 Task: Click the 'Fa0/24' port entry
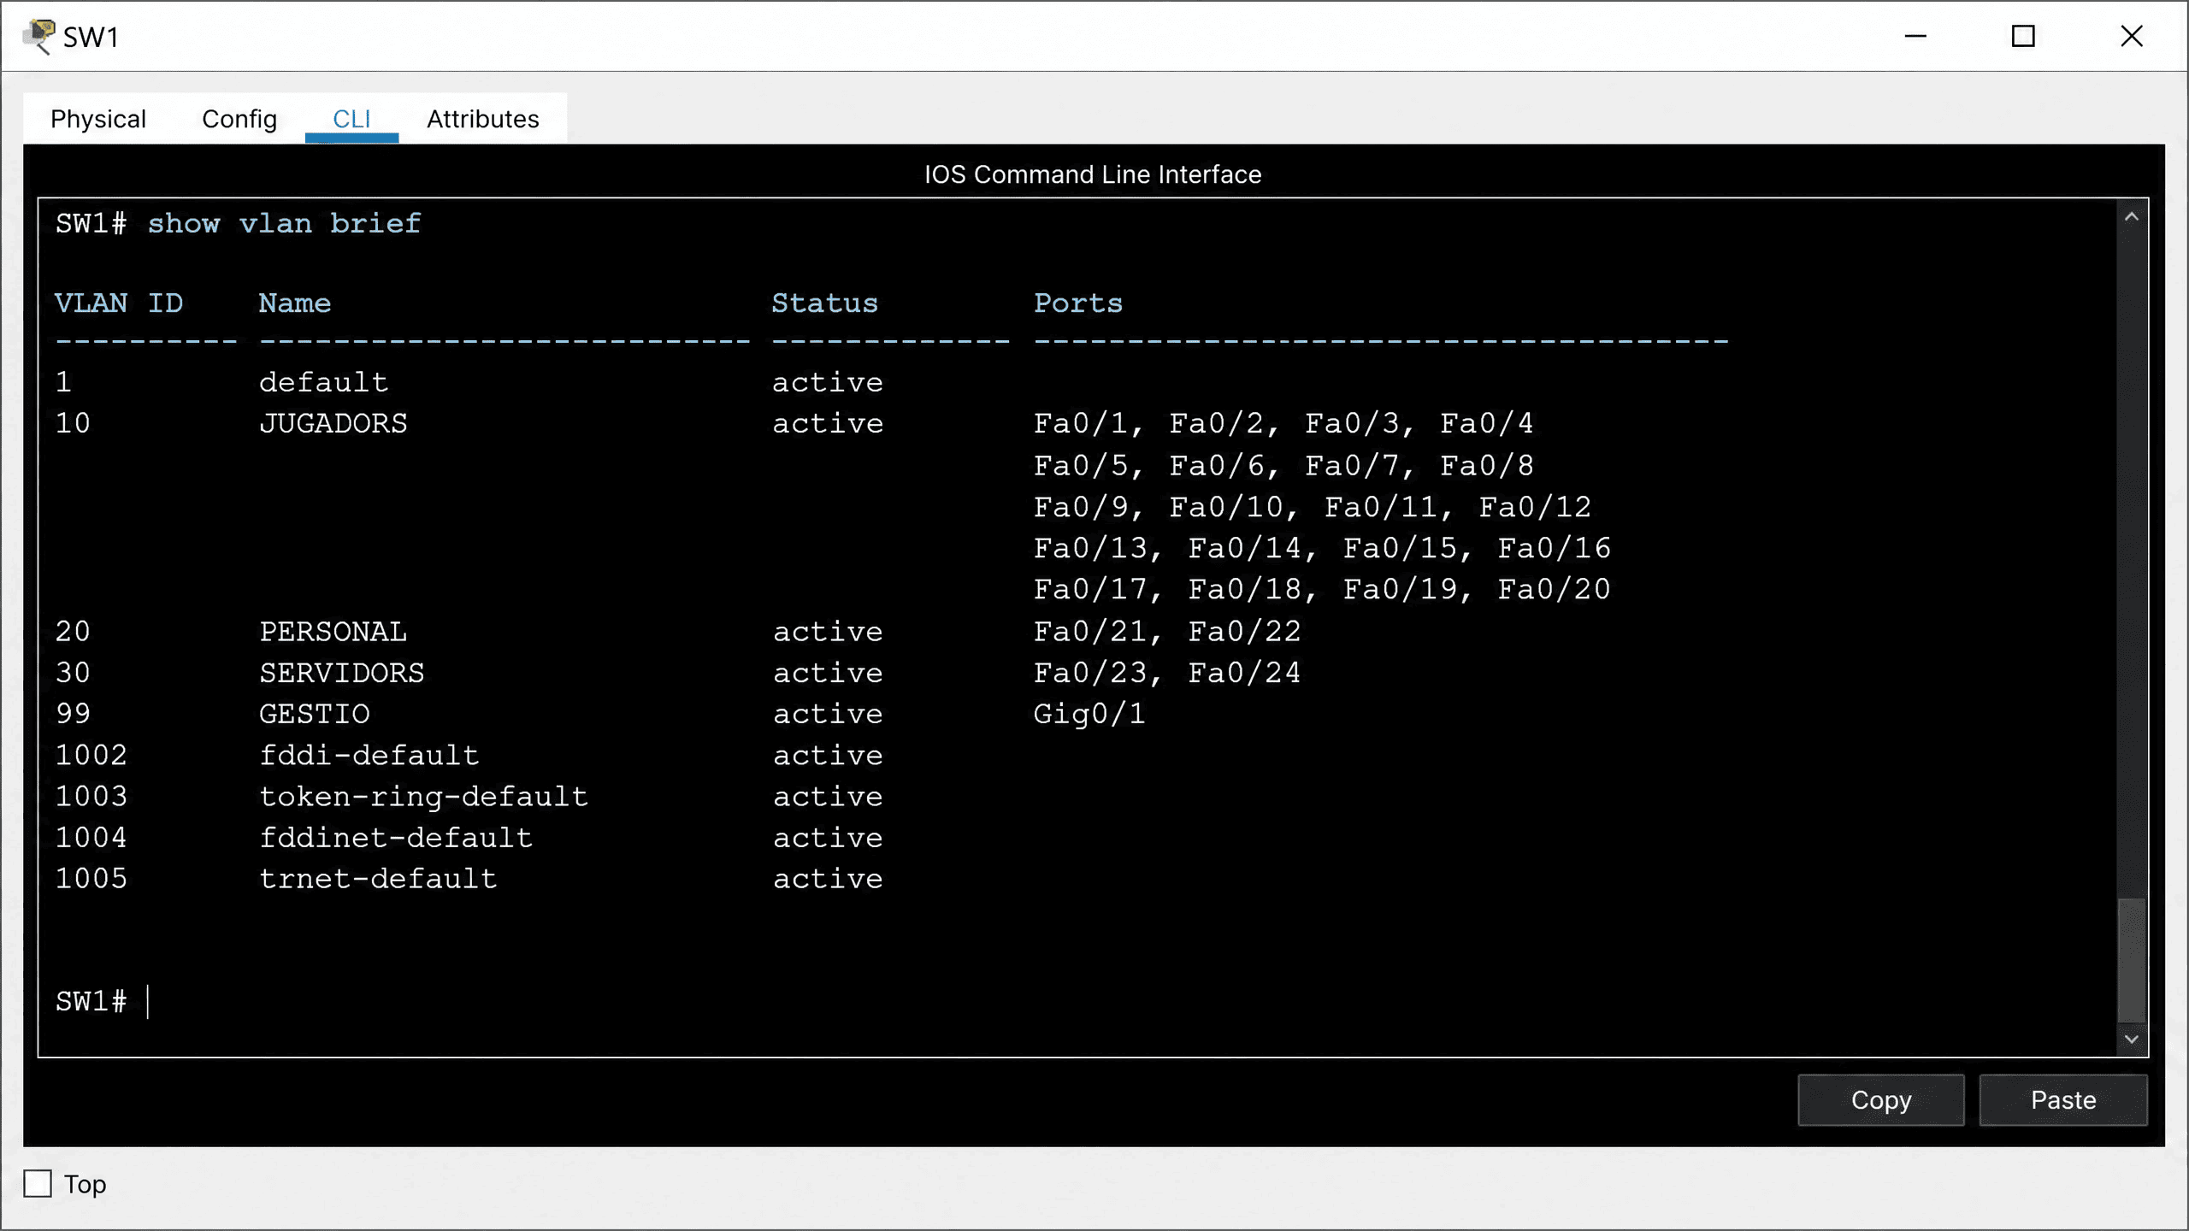pos(1245,673)
